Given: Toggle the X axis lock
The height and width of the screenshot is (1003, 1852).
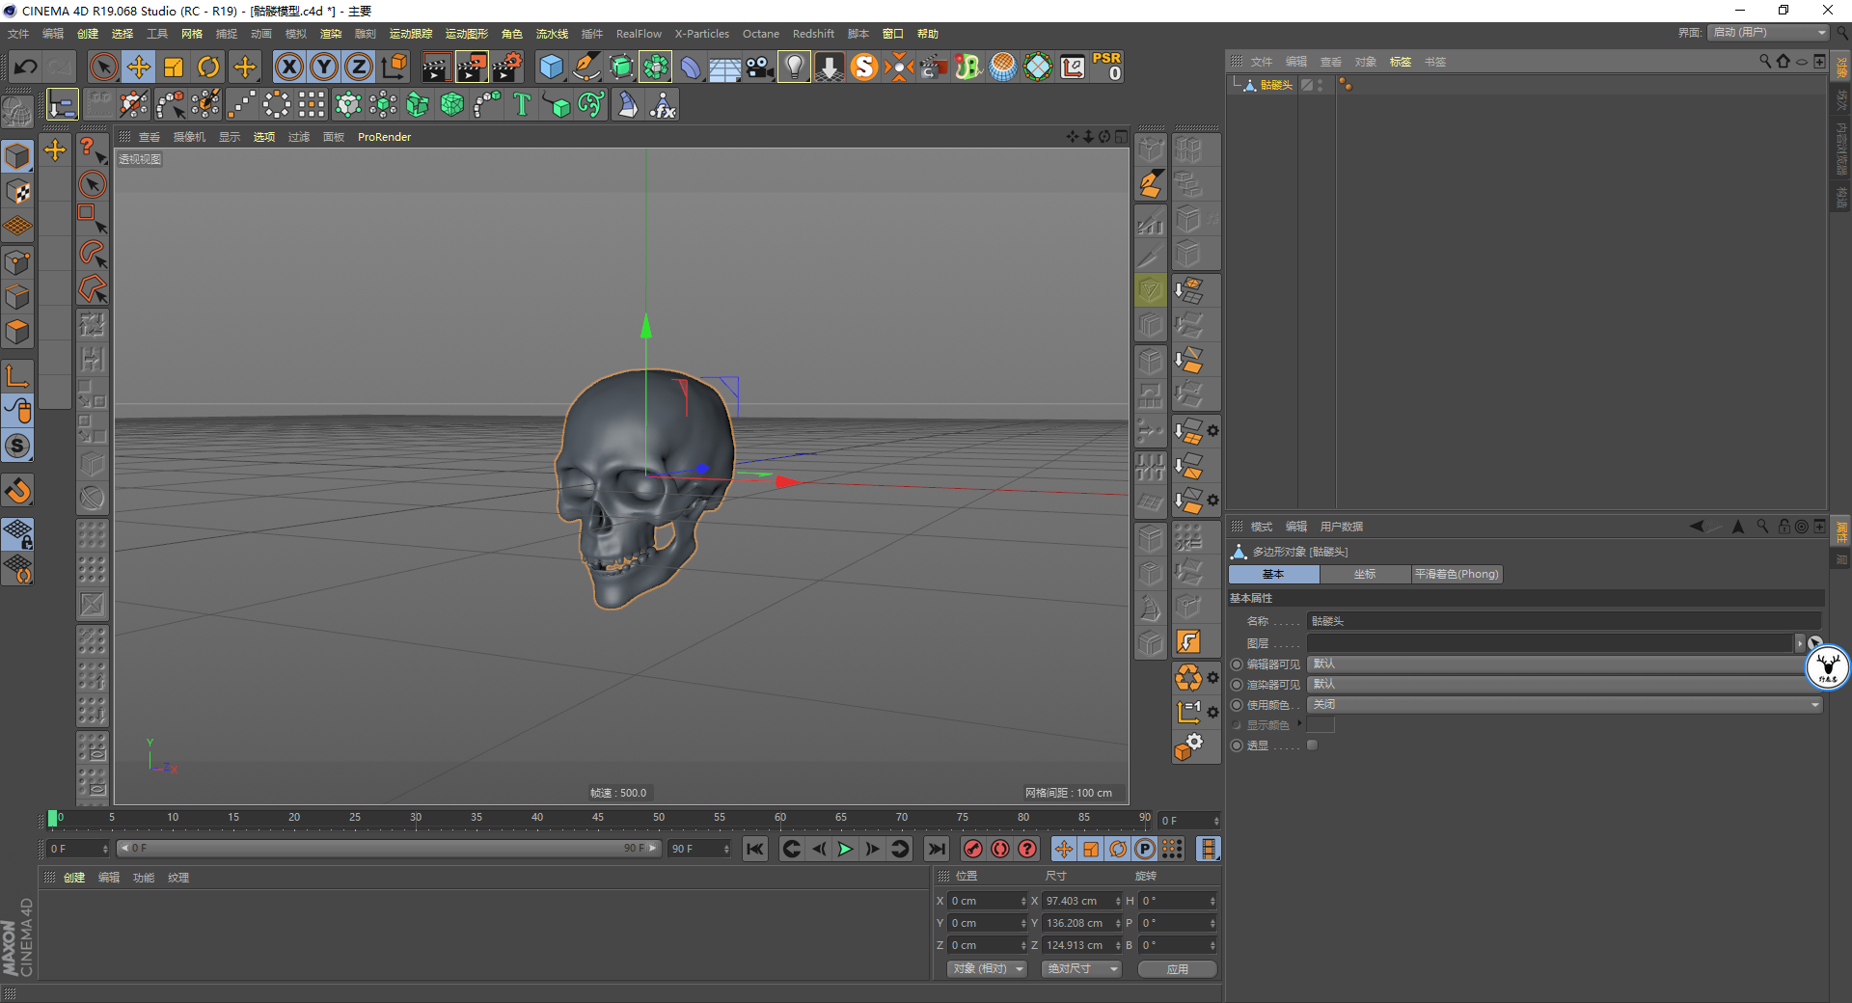Looking at the screenshot, I should (288, 67).
